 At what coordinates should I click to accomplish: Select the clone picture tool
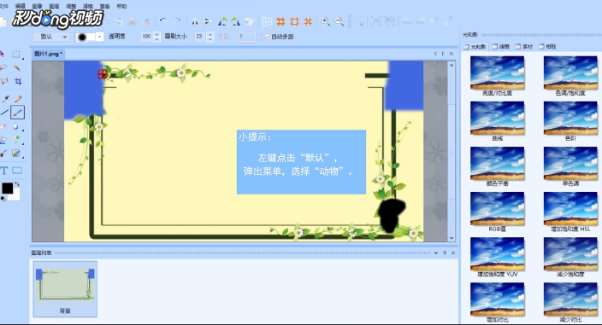click(15, 154)
